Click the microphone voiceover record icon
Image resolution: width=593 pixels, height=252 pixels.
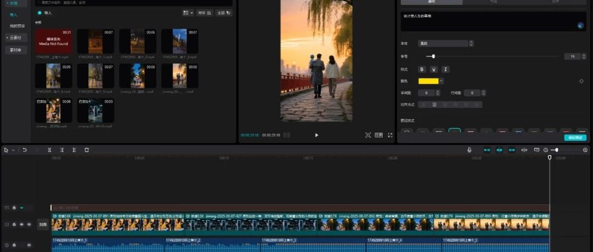469,150
